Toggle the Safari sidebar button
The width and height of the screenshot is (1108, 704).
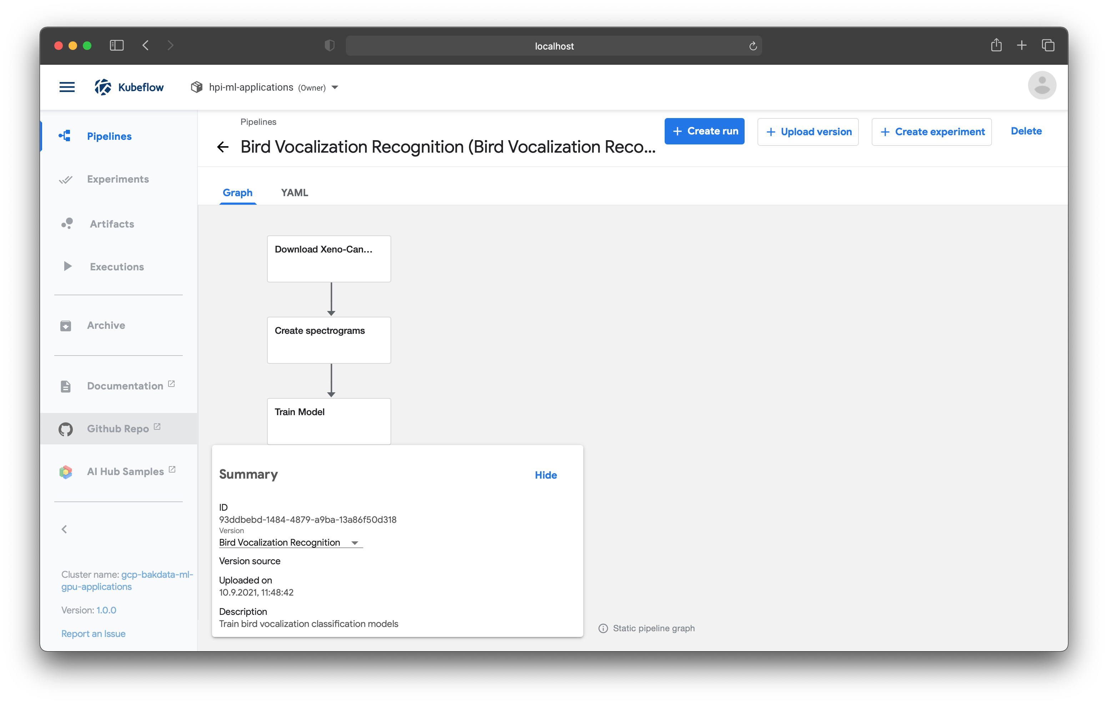pos(116,46)
